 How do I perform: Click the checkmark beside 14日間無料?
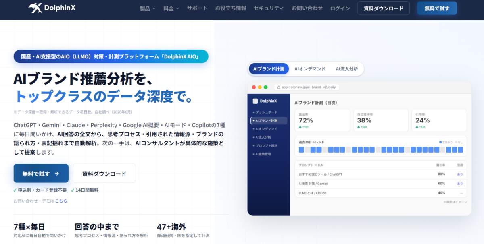pos(73,190)
